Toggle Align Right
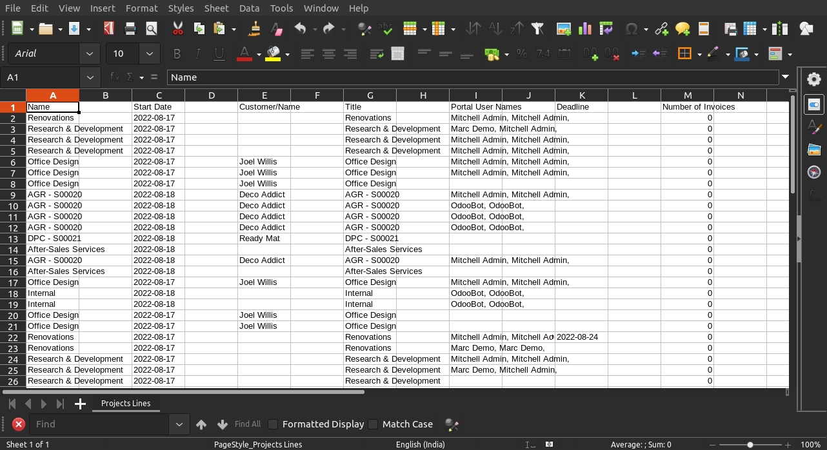 [350, 54]
